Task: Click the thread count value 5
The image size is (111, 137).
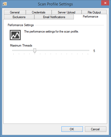Action: (94, 51)
